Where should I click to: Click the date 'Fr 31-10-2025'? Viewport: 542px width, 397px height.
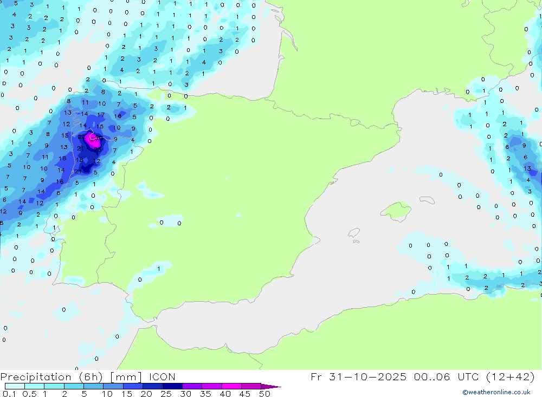(x=358, y=376)
